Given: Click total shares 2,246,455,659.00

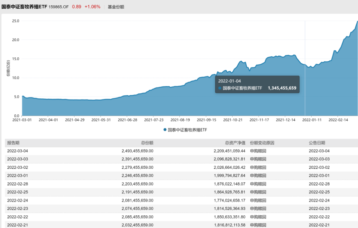Looking at the screenshot, I should (138, 176).
